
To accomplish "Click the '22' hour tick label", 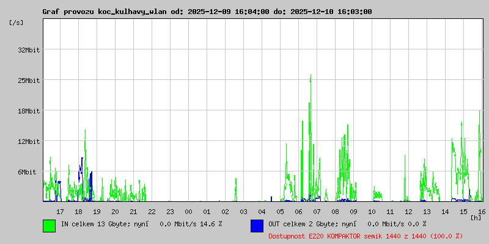I will tap(152, 212).
